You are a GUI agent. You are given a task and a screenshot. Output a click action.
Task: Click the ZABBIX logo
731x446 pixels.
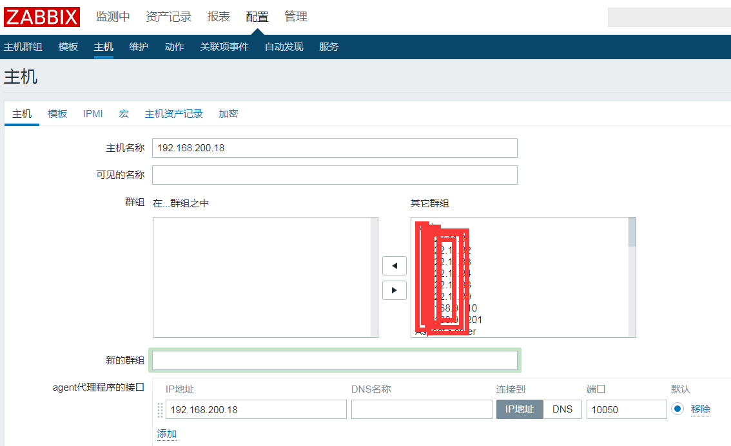coord(42,17)
